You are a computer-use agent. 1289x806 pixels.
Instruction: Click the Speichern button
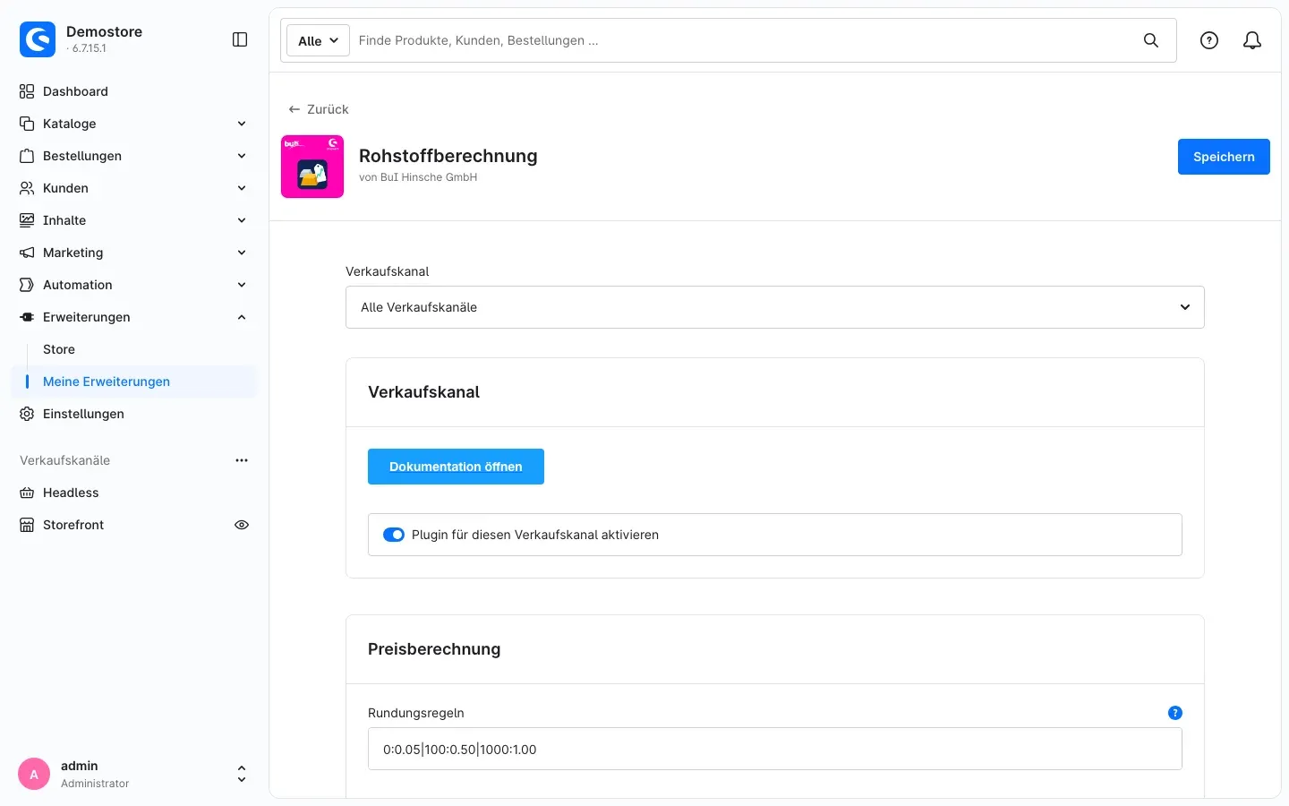[x=1224, y=157]
